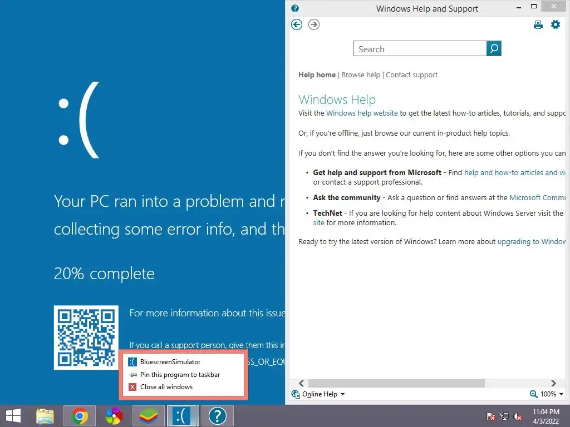Open File Explorer from taskbar
570x427 pixels.
45,416
